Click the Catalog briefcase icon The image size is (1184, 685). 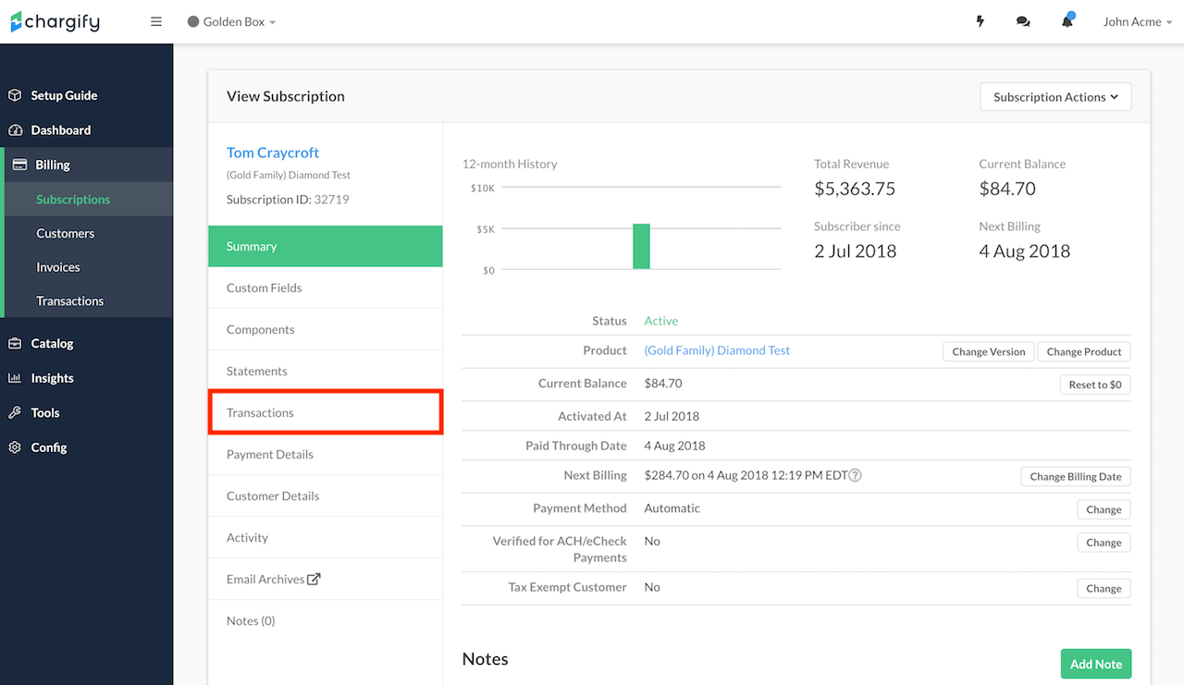coord(15,343)
